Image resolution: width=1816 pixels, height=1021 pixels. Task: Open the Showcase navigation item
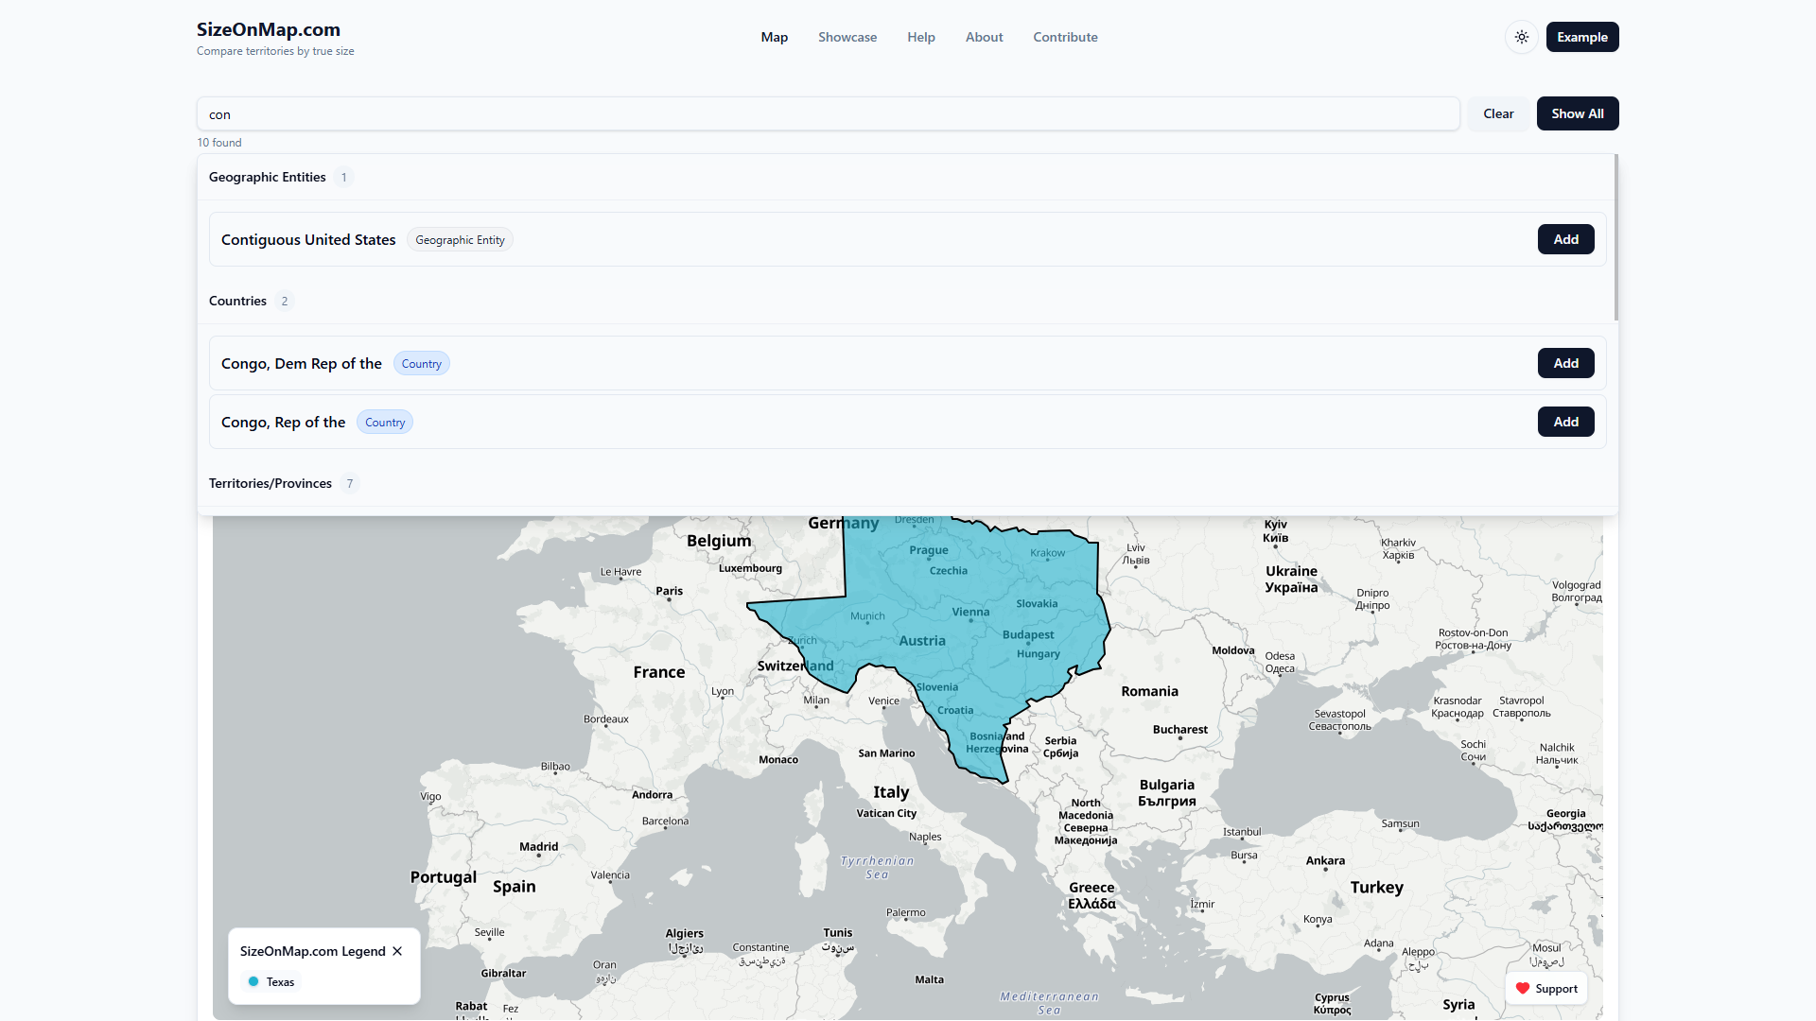847,37
